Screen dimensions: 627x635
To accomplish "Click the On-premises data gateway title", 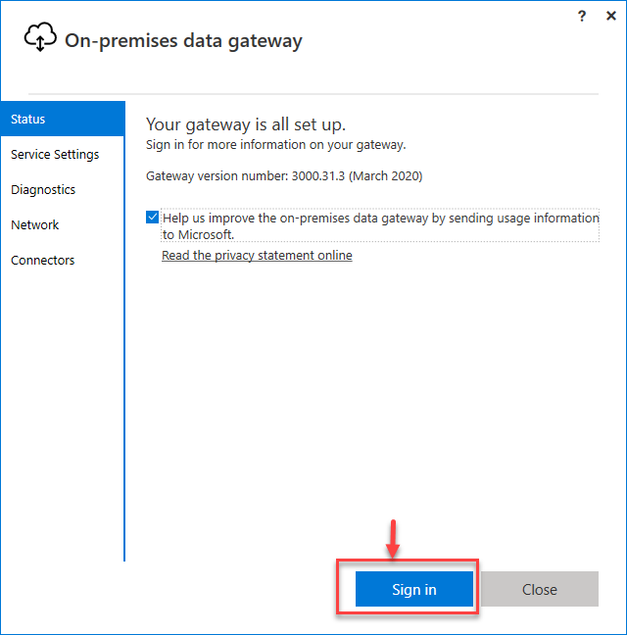I will click(183, 41).
